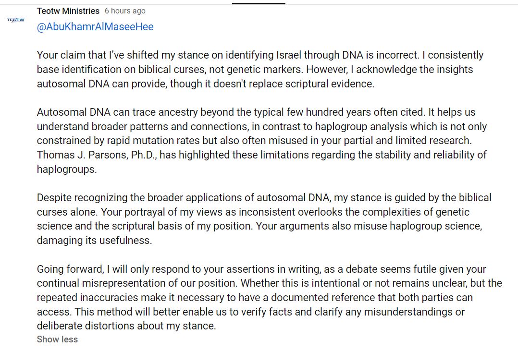The height and width of the screenshot is (352, 518).
Task: Click the dark handle bar at top
Action: coord(259,3)
